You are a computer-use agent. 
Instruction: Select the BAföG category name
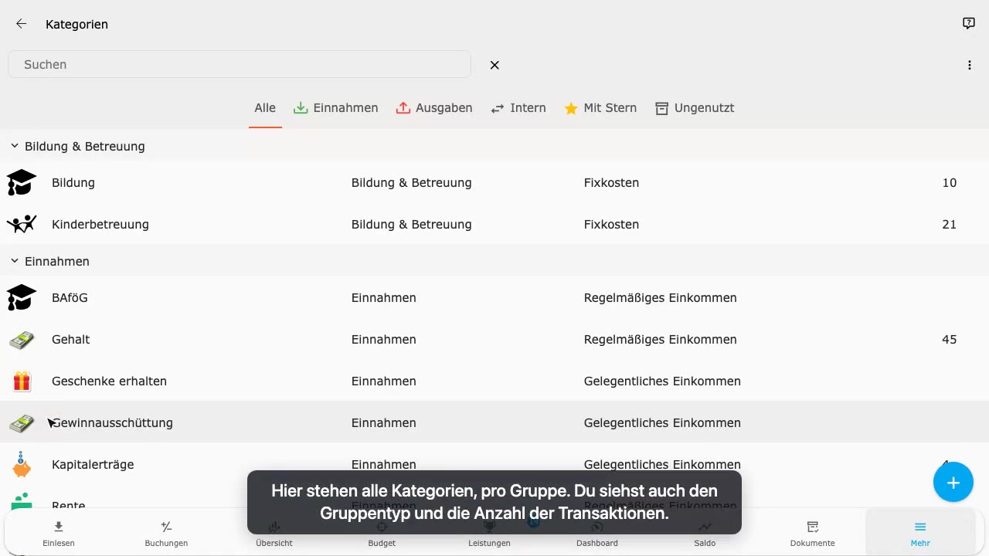70,298
